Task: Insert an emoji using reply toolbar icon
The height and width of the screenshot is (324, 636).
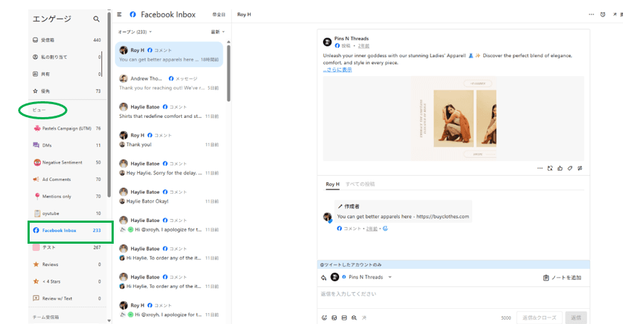Action: click(x=324, y=317)
